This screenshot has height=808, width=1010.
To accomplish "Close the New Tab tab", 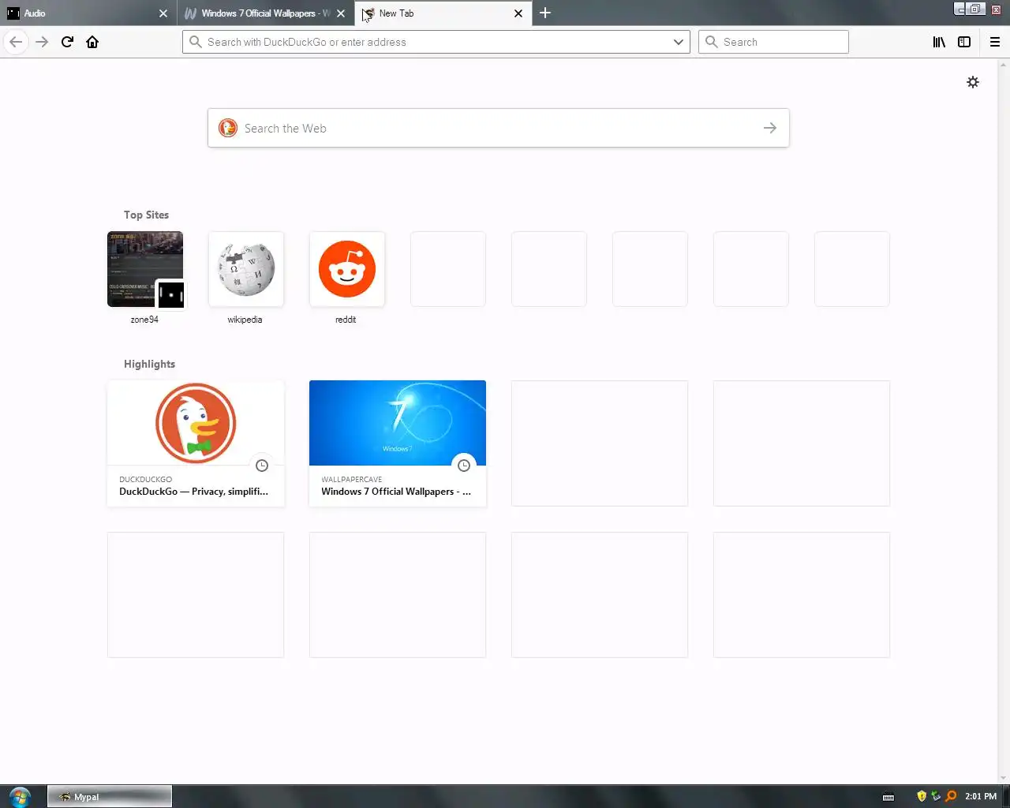I will tap(518, 13).
